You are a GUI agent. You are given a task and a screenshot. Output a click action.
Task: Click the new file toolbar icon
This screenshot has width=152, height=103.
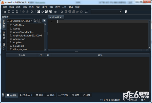tap(9, 12)
